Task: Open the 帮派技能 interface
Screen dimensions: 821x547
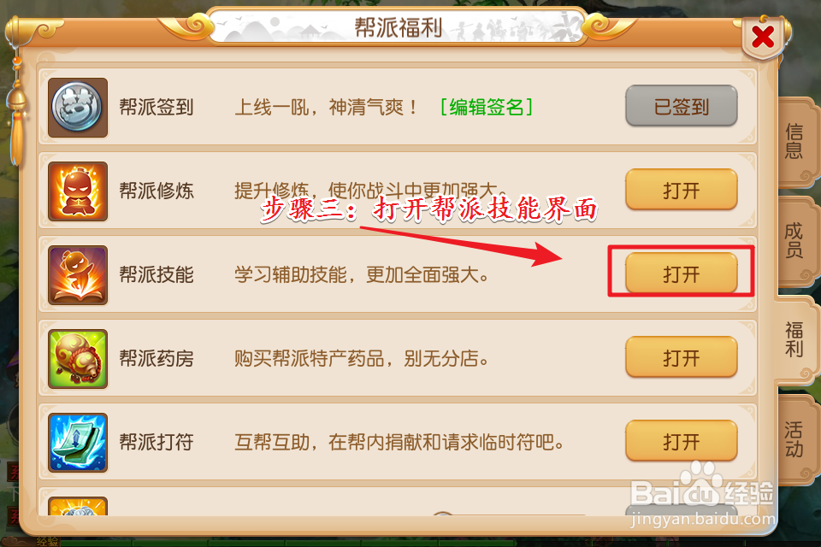Action: coord(682,273)
